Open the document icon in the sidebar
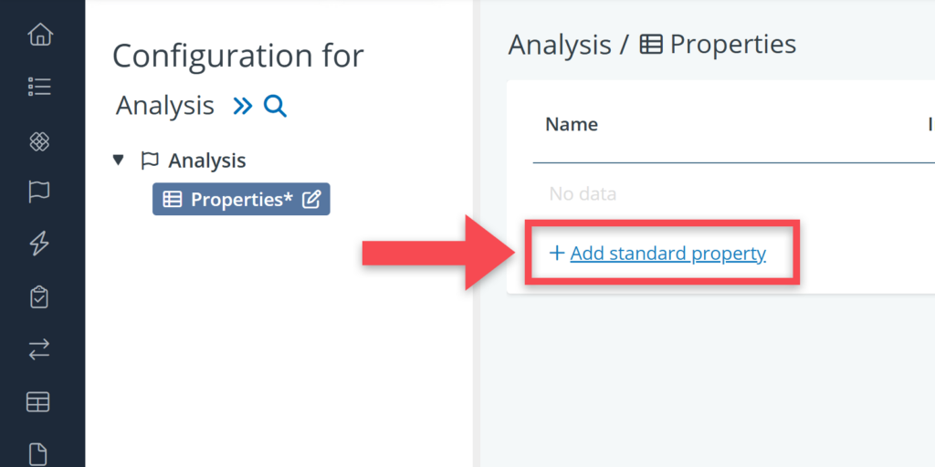The width and height of the screenshot is (935, 467). [x=40, y=453]
